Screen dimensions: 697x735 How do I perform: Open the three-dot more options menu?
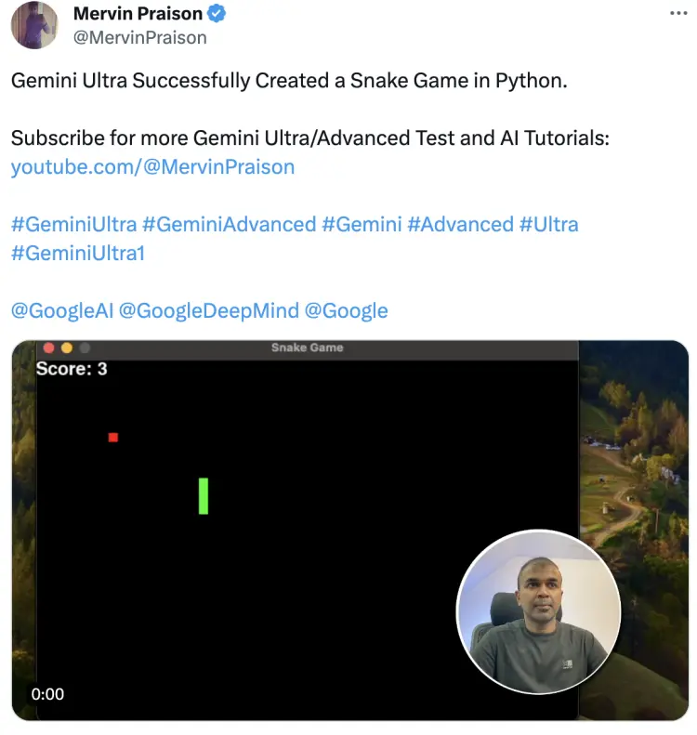[678, 14]
